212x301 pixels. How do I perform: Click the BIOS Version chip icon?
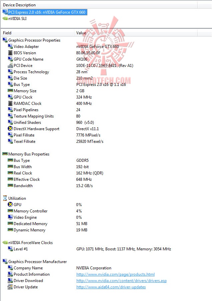pos(10,53)
